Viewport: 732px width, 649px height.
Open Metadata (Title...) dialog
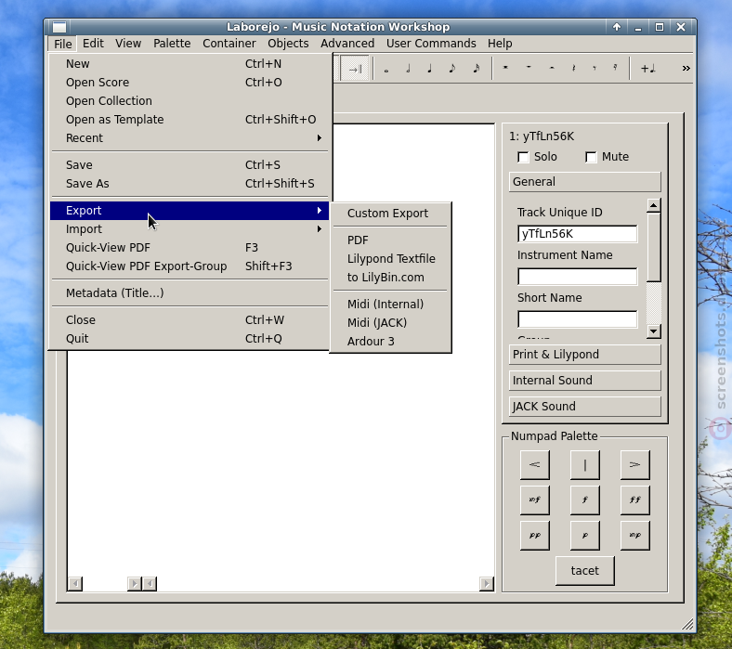click(x=190, y=293)
